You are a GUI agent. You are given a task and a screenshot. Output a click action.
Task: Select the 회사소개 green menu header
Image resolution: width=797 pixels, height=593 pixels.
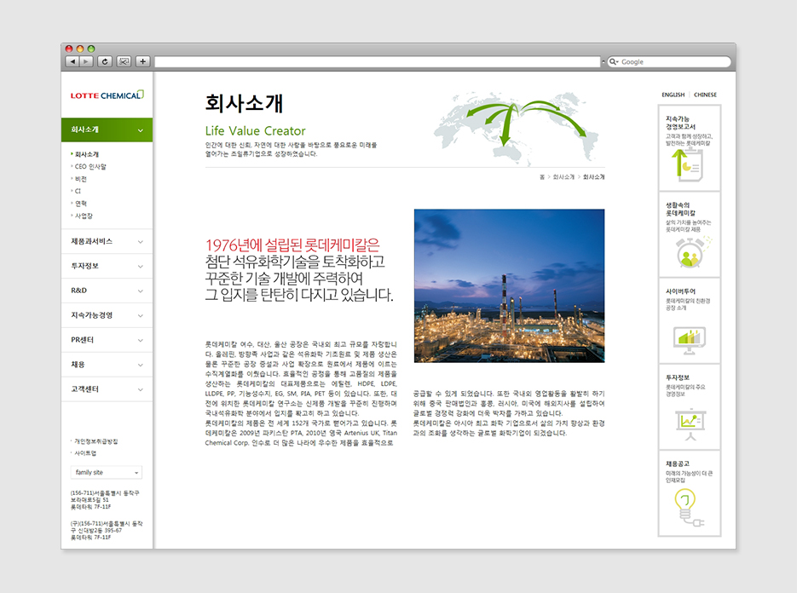point(107,130)
